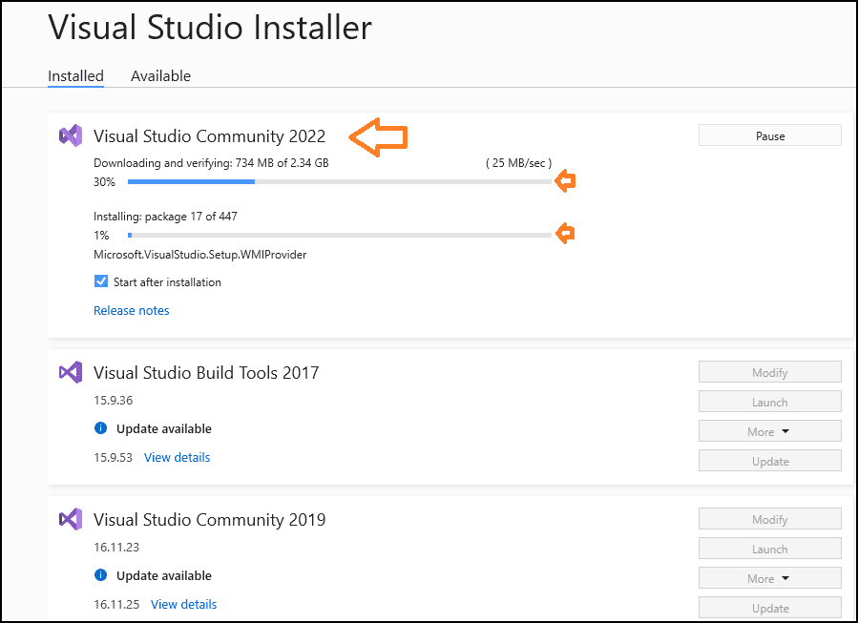Expand the More dropdown for Build Tools 2017
The image size is (858, 623).
coord(770,431)
